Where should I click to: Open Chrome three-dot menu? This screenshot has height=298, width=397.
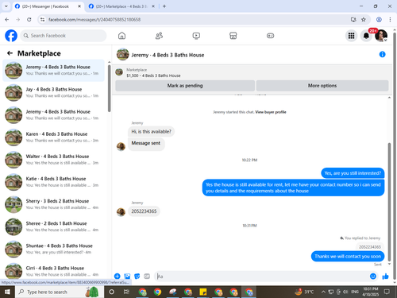(390, 19)
